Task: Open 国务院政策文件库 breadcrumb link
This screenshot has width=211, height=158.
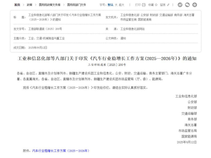Action: 50,5
